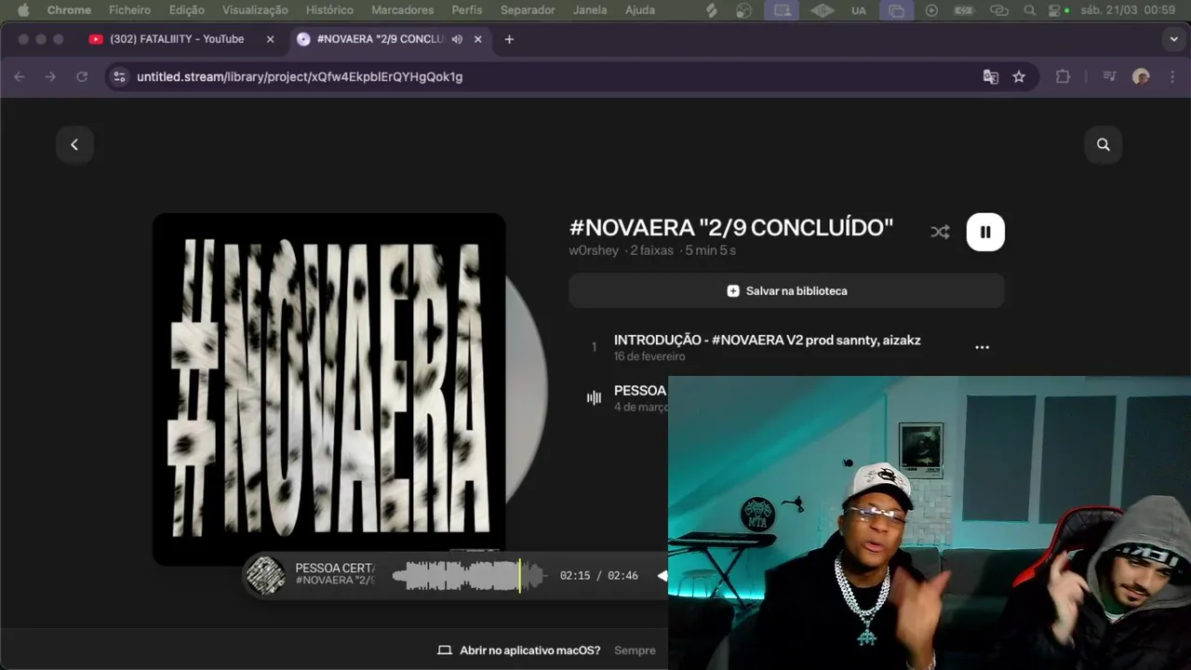The width and height of the screenshot is (1191, 670).
Task: Open Spotlight search in menu bar
Action: click(x=1029, y=10)
